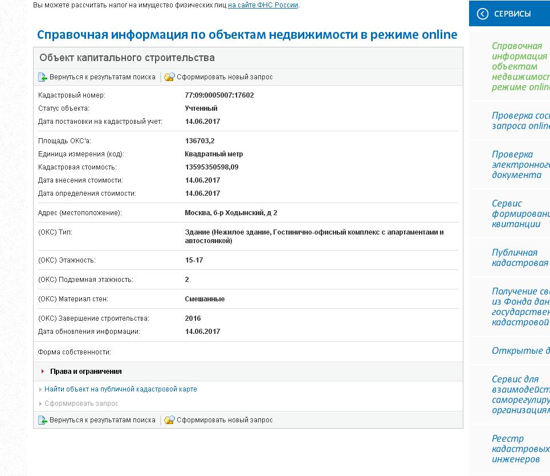Click the circled arrow icon beside СЕРВИСЫ

point(483,14)
